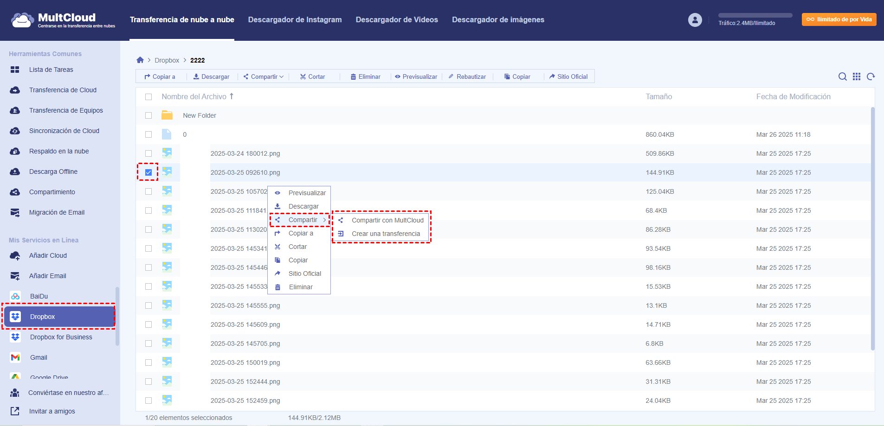
Task: Uncheck the 2025-03-25 092610.png checkbox
Action: click(x=148, y=172)
